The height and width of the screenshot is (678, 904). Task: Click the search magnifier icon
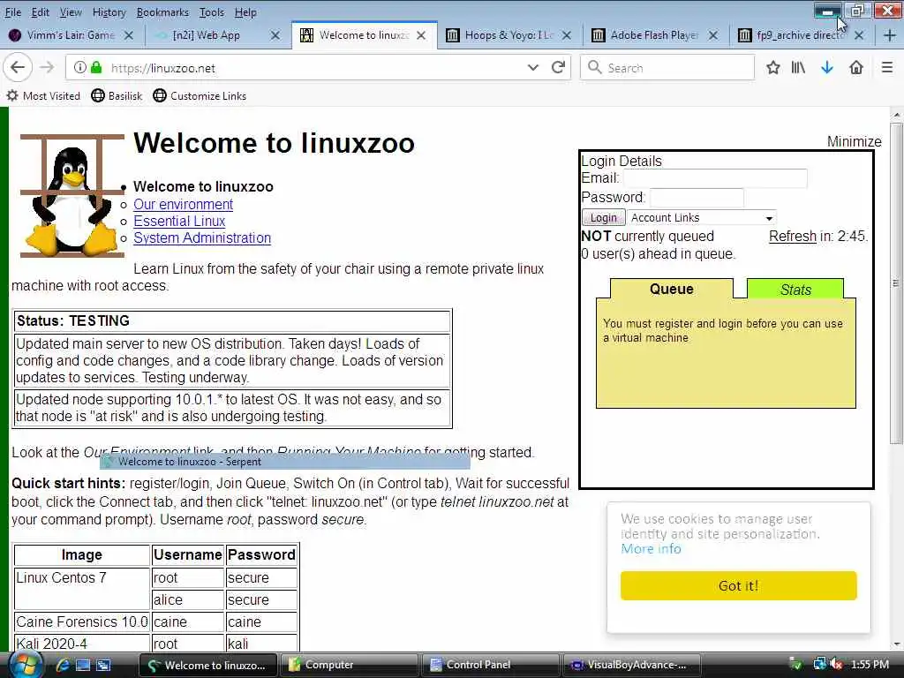point(594,67)
